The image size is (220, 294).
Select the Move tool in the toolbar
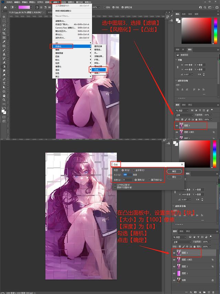tap(4, 17)
